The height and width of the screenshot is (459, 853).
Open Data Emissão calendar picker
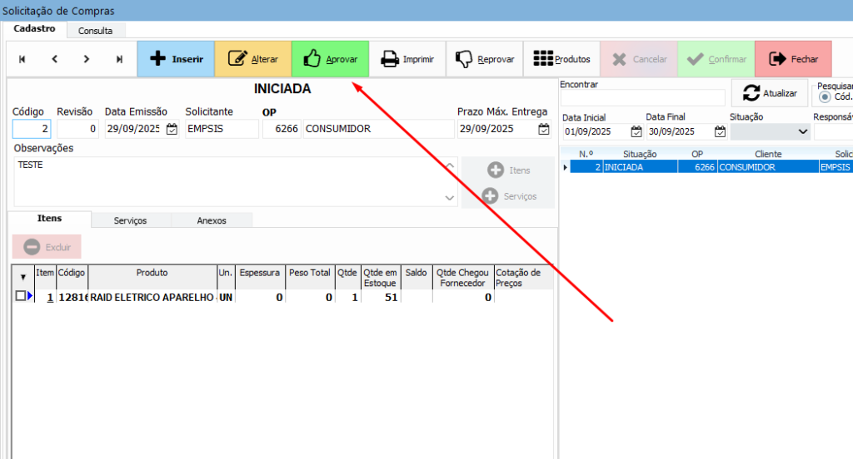click(x=172, y=129)
